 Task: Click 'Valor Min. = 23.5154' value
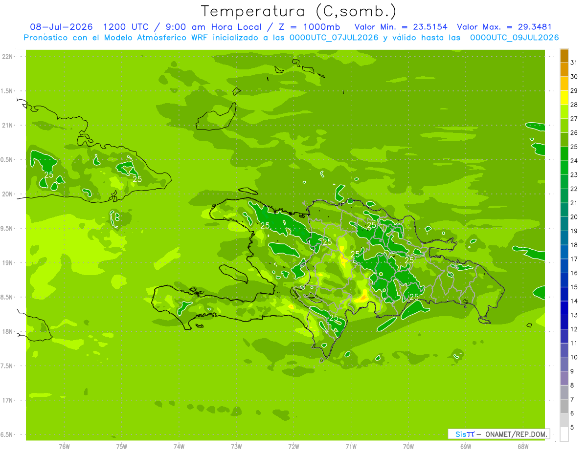pyautogui.click(x=401, y=27)
